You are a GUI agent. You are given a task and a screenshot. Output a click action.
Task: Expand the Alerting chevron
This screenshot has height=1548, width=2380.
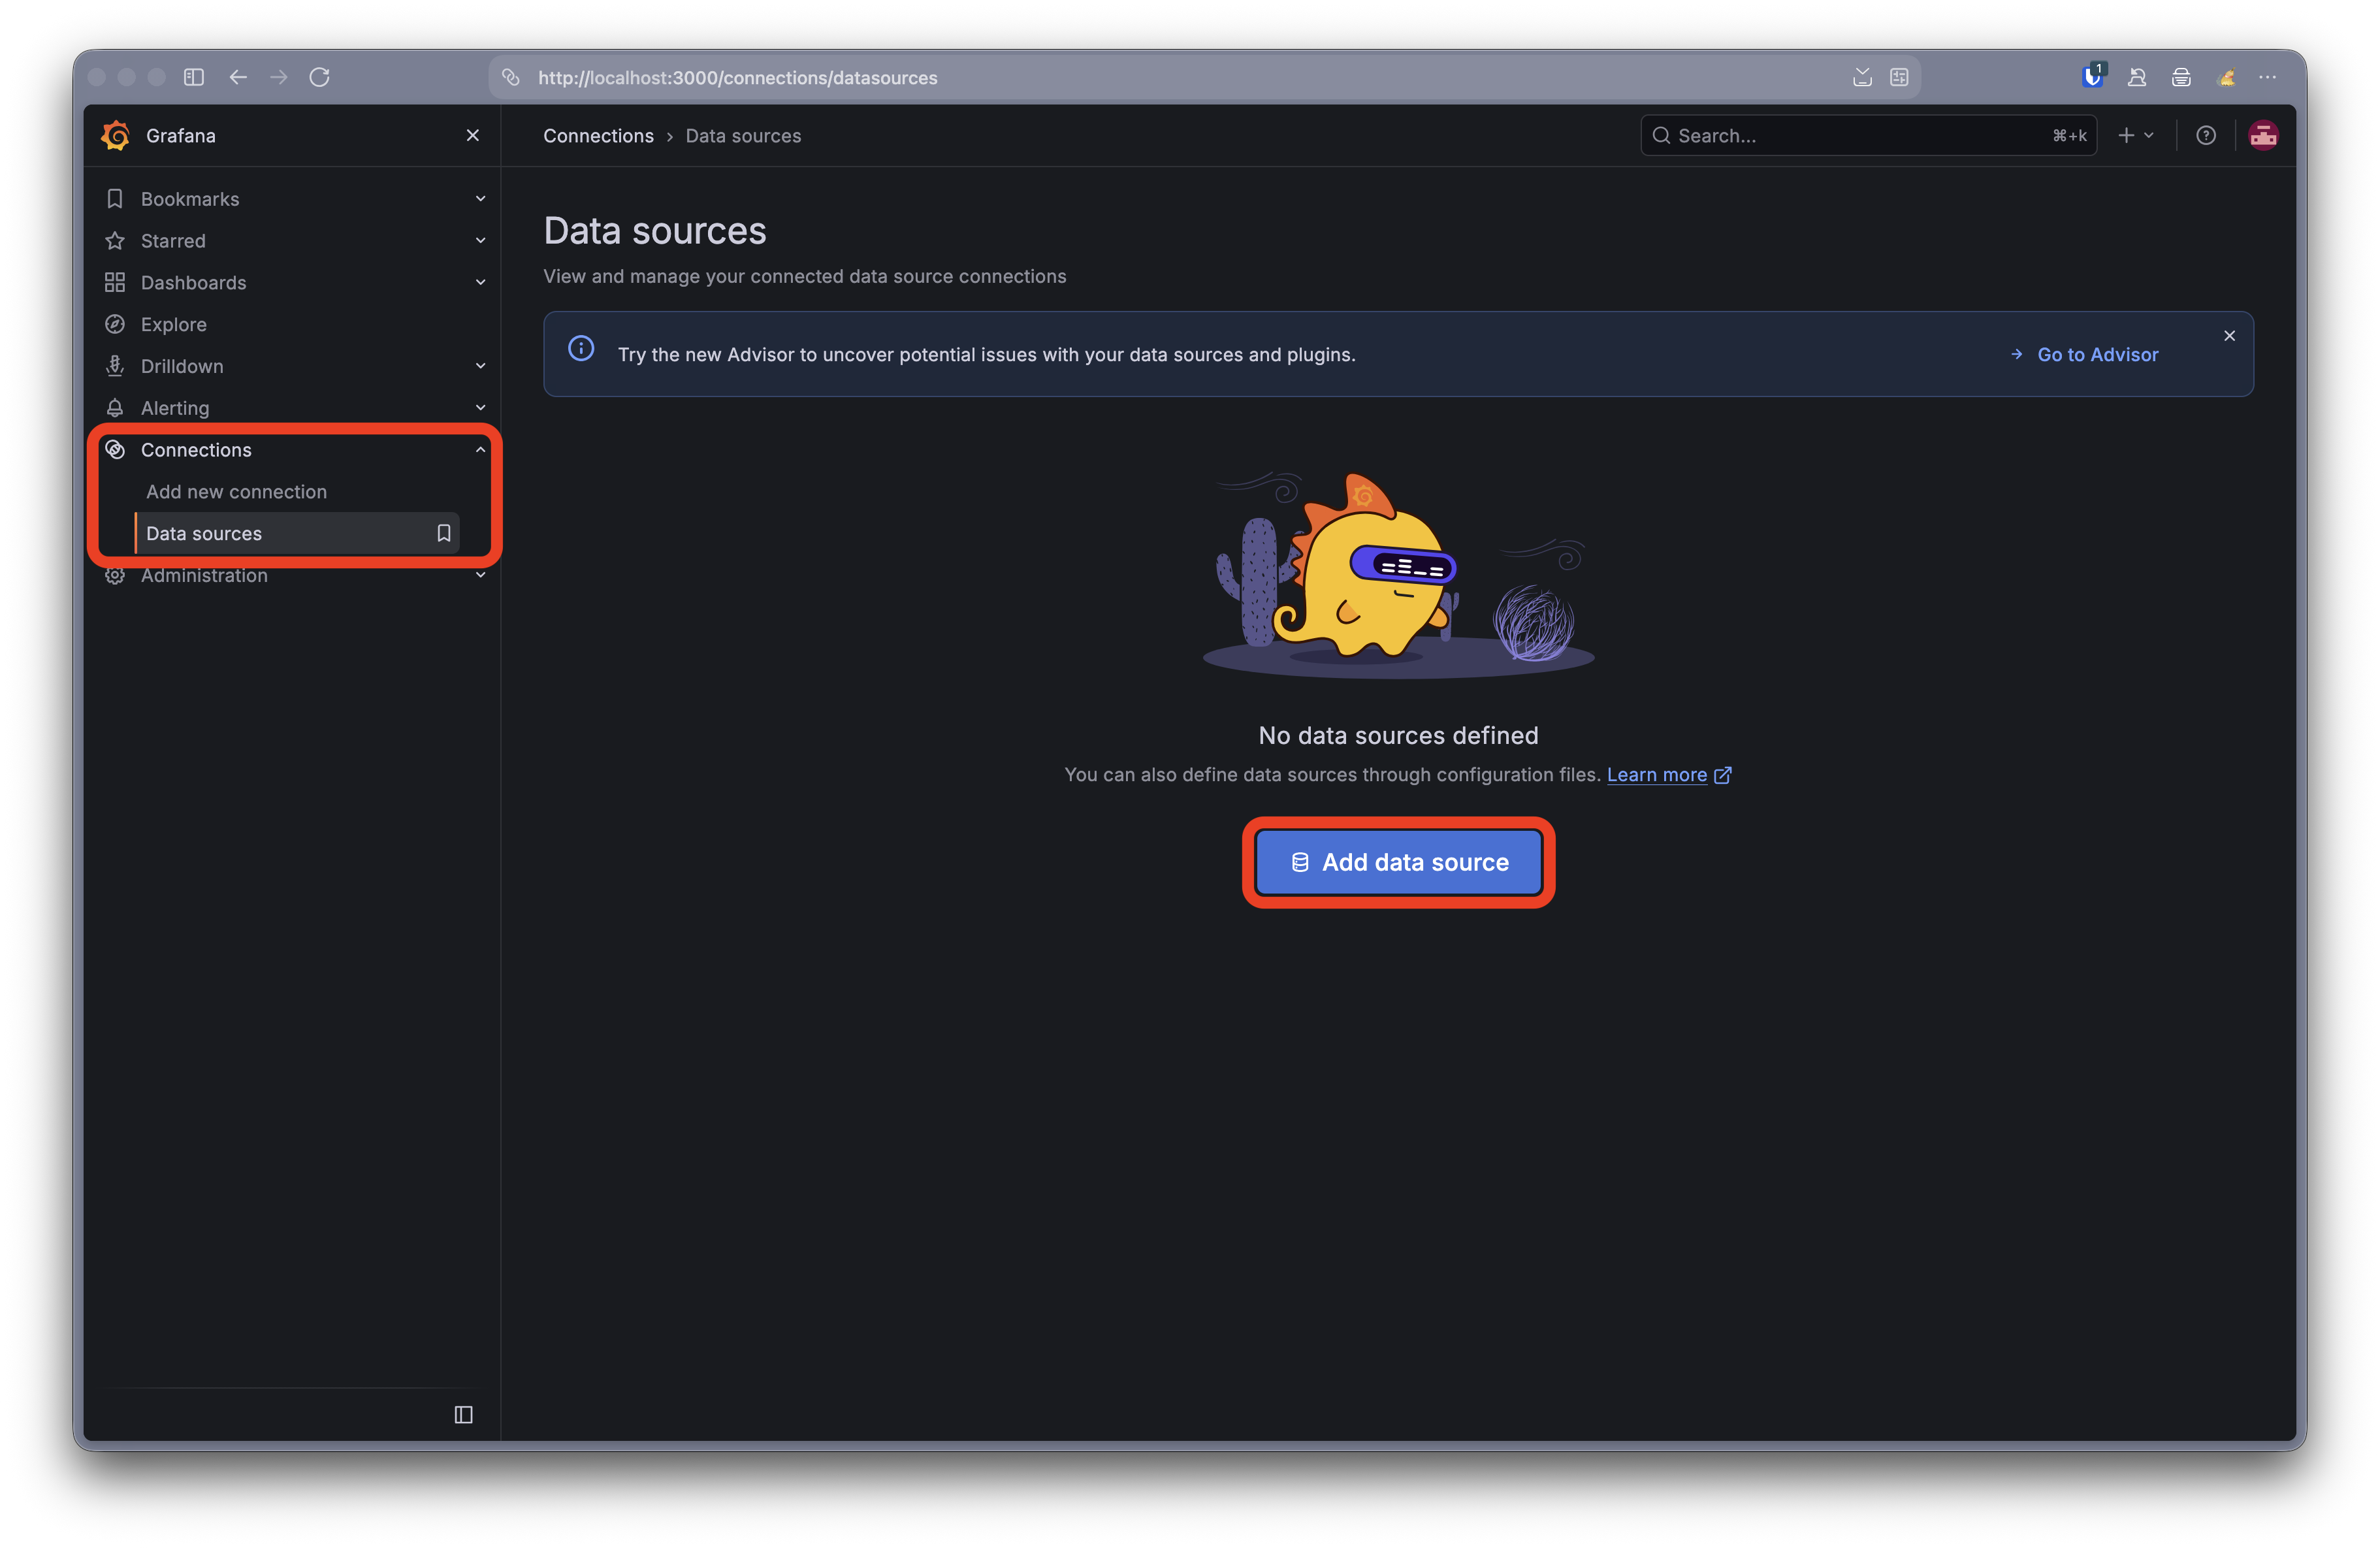tap(480, 408)
